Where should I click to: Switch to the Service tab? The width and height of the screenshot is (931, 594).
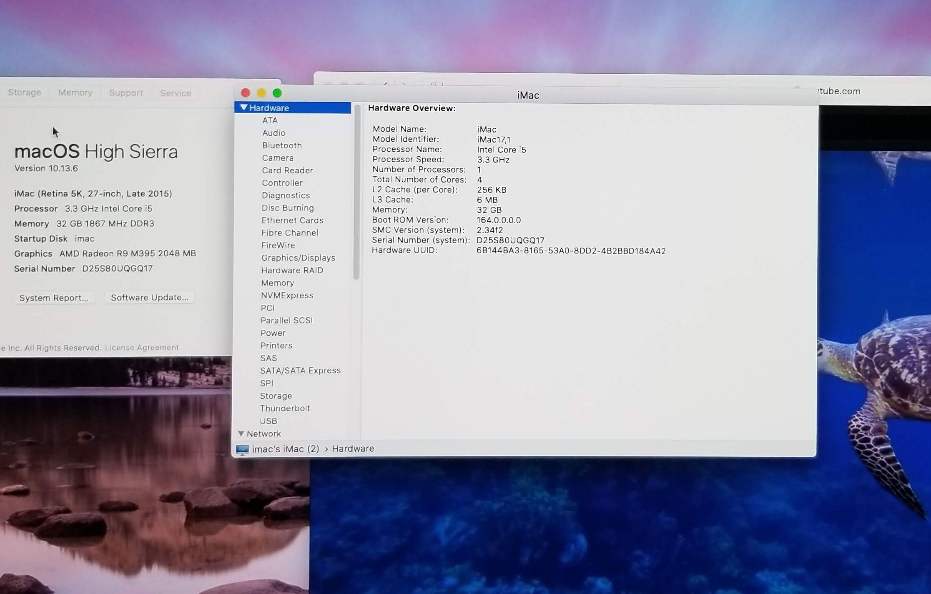[176, 93]
